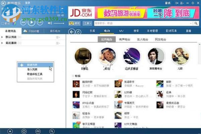201x134 pixels.
Task: Switch to the 网络收藏 tab
Action: [31, 31]
